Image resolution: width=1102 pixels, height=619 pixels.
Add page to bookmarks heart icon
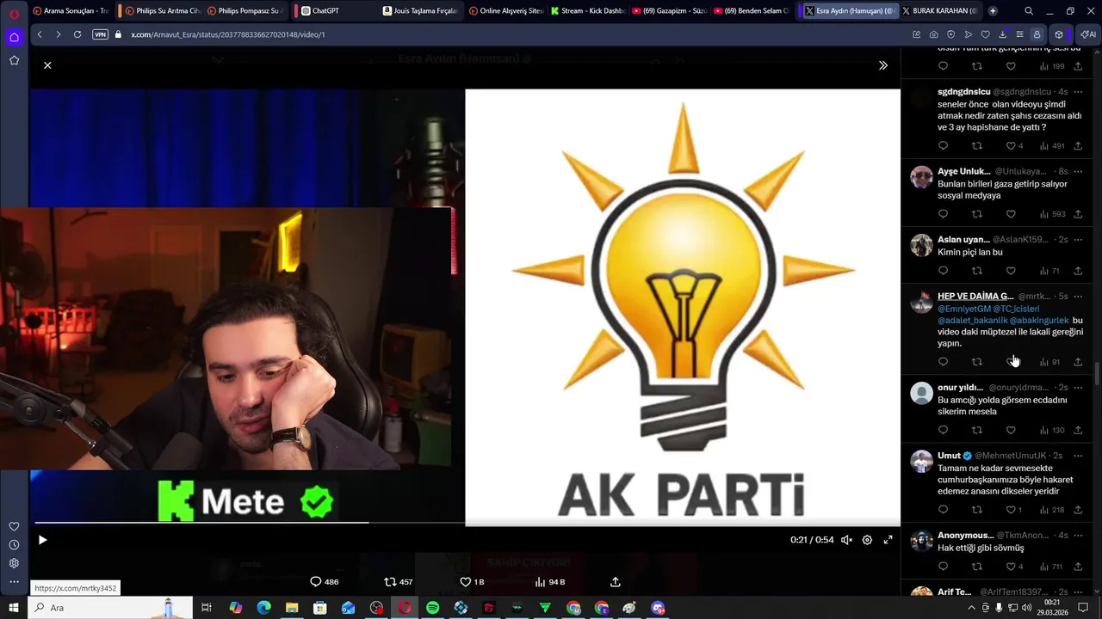(x=986, y=34)
